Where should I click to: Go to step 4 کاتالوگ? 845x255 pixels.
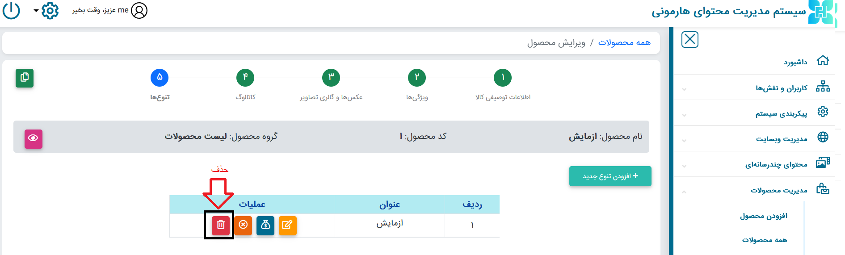pyautogui.click(x=245, y=78)
